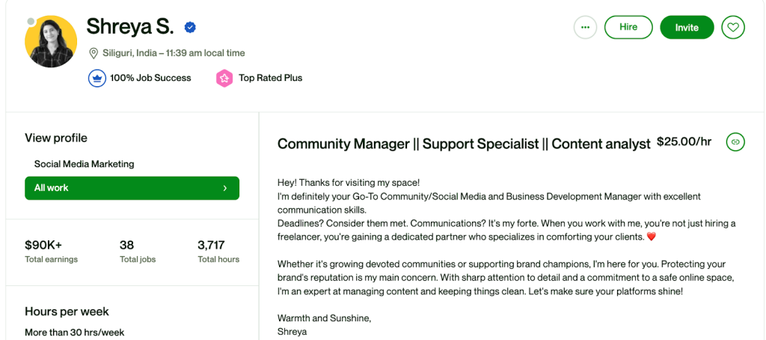Click the location pin icon
The height and width of the screenshot is (340, 766).
(94, 53)
